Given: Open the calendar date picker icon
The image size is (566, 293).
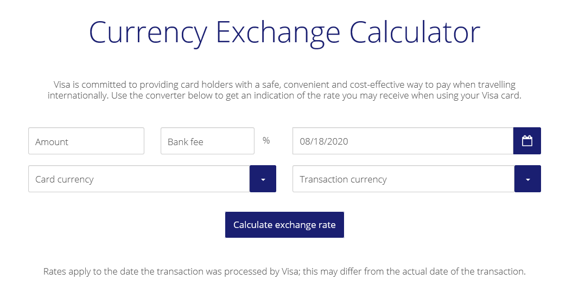Looking at the screenshot, I should pyautogui.click(x=527, y=141).
